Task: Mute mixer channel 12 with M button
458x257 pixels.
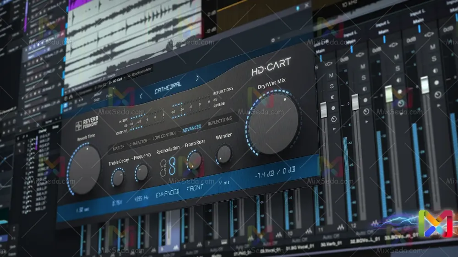Action: click(363, 66)
